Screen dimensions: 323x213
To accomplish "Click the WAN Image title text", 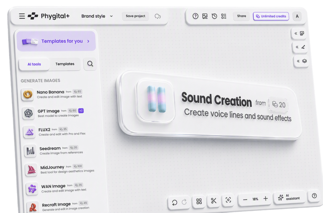I will coord(53,187).
